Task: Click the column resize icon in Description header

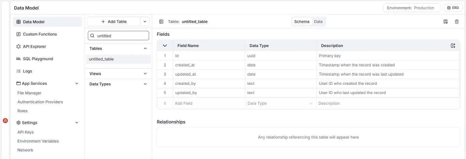Action: click(x=453, y=46)
